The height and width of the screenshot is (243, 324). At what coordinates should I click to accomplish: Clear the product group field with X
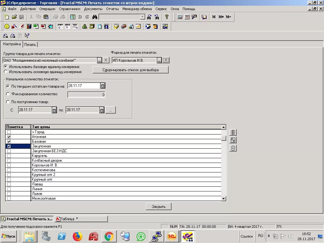click(106, 60)
